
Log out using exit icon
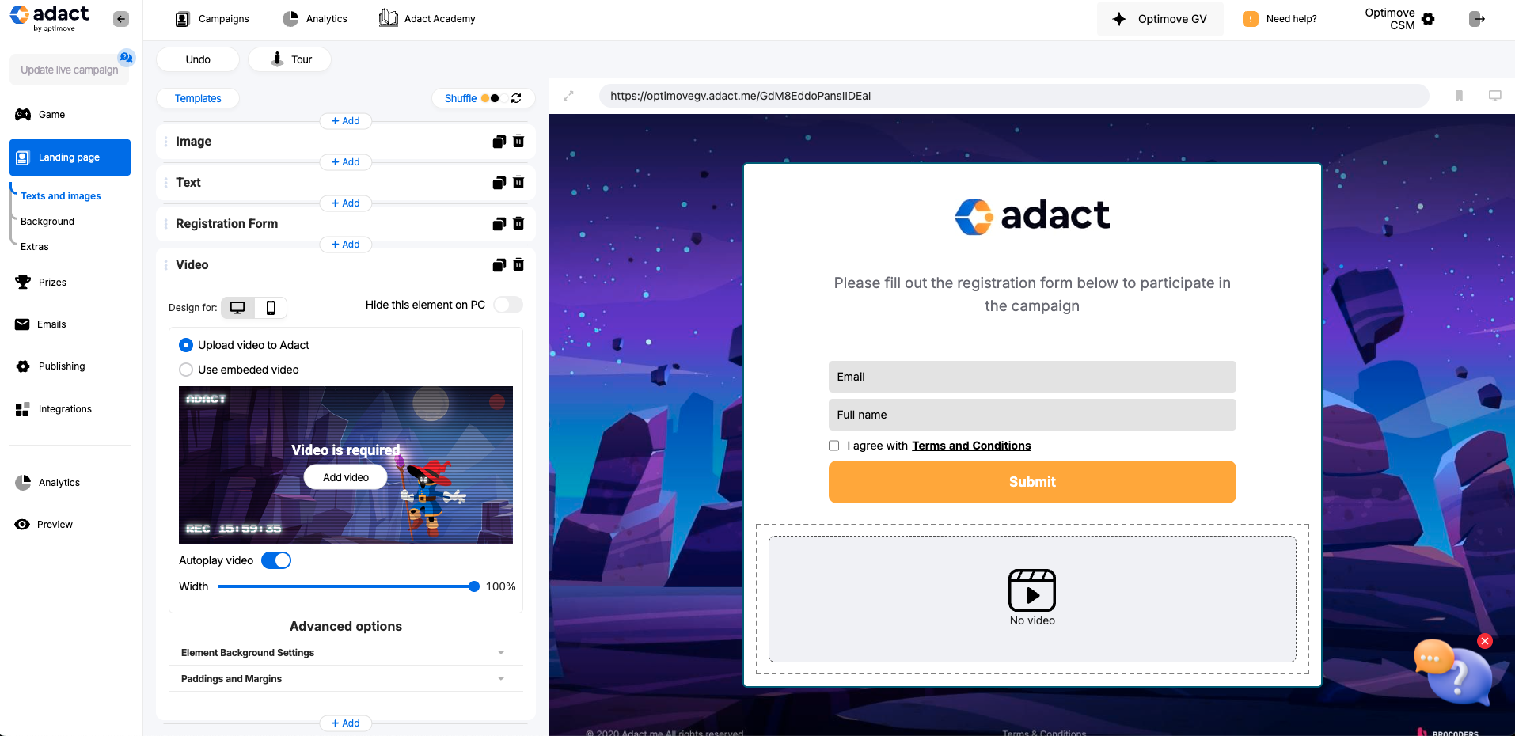tap(1477, 19)
